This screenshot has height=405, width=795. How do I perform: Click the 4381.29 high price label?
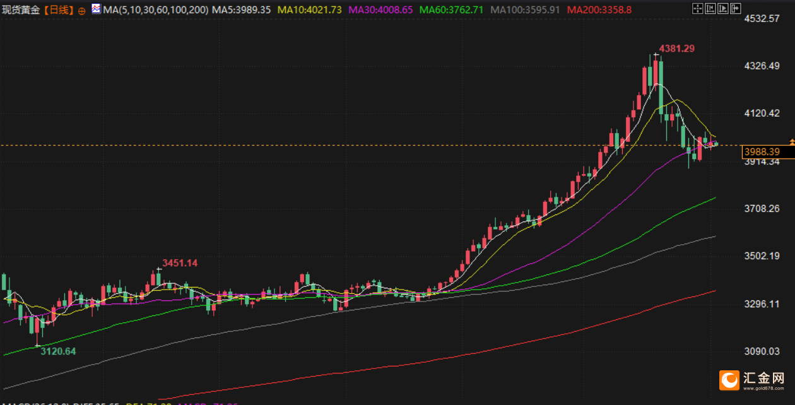coord(677,48)
